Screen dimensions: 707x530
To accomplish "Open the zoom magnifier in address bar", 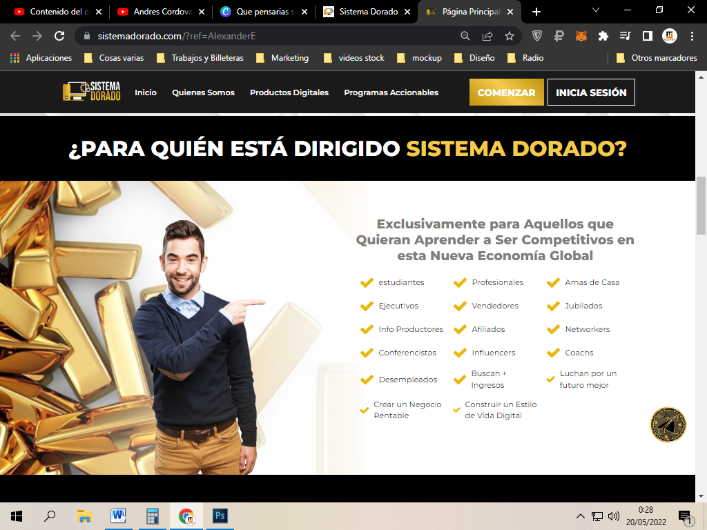I will coord(465,36).
